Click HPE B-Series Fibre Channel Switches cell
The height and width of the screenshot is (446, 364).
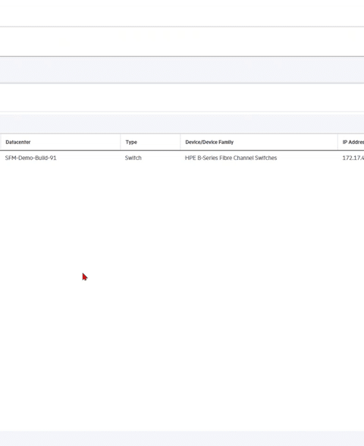point(231,158)
